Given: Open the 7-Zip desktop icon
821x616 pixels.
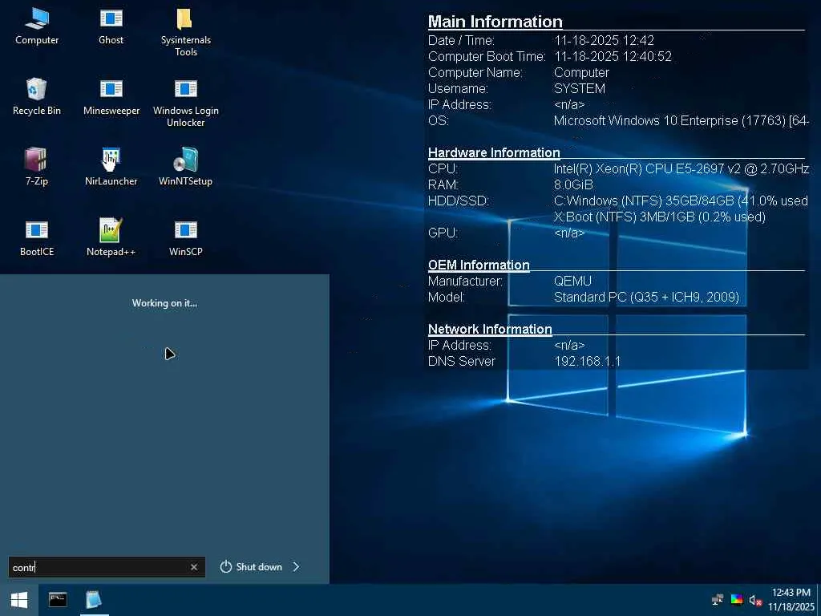Looking at the screenshot, I should pyautogui.click(x=37, y=167).
